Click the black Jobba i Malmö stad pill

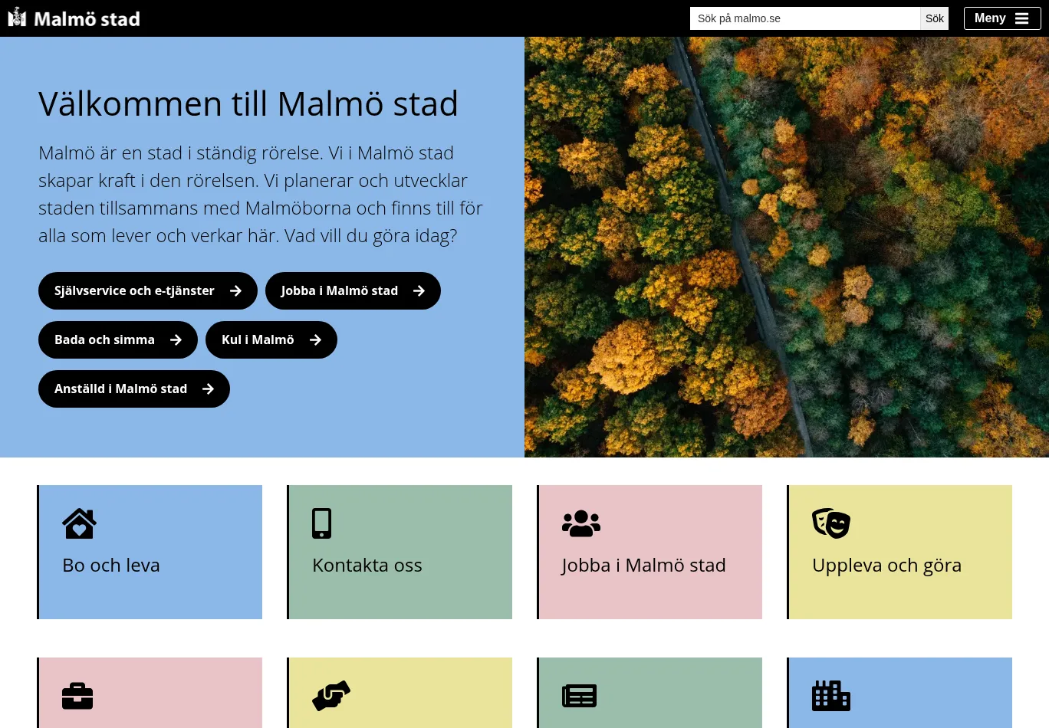point(353,291)
